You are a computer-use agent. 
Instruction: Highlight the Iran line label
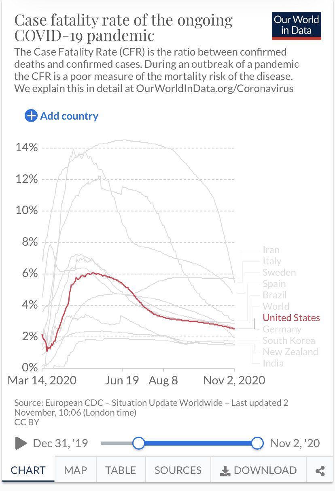(271, 250)
